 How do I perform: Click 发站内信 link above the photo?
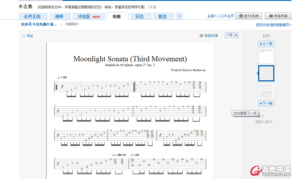click(211, 35)
